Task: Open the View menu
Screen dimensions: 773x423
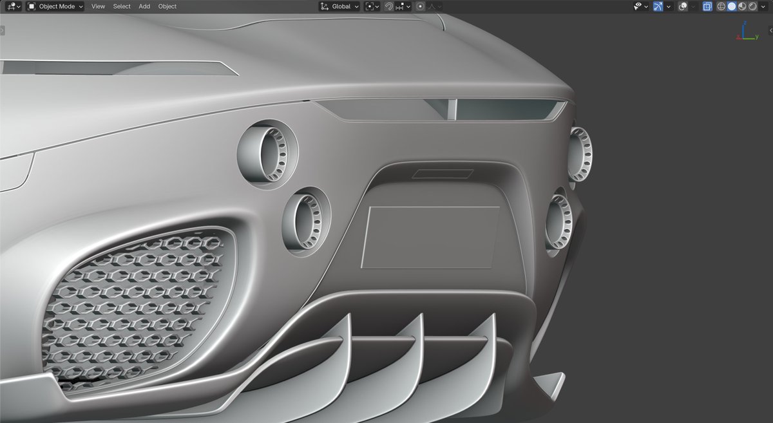Action: 97,6
